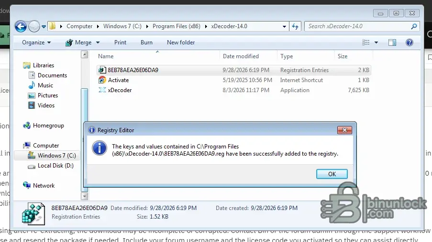Click OK in the Registry Editor dialog

332,174
